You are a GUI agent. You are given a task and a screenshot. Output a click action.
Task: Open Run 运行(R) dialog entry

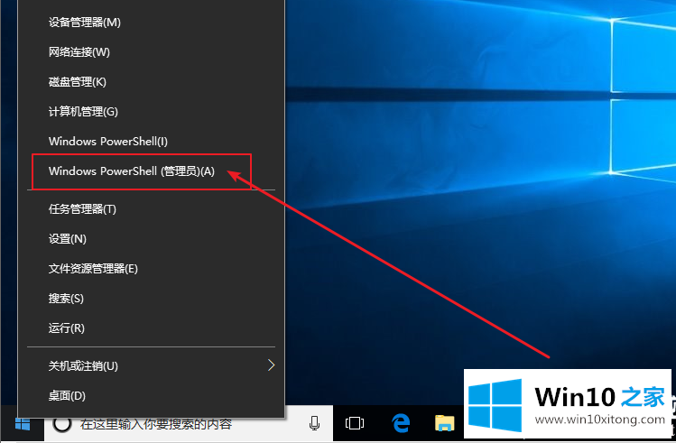(151, 328)
